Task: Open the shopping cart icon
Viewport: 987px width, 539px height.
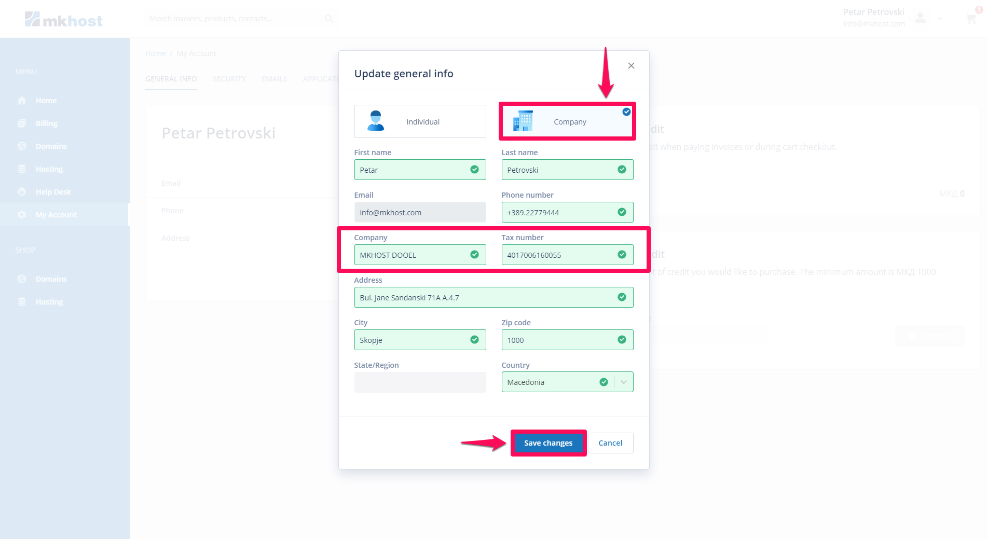Action: 971,19
